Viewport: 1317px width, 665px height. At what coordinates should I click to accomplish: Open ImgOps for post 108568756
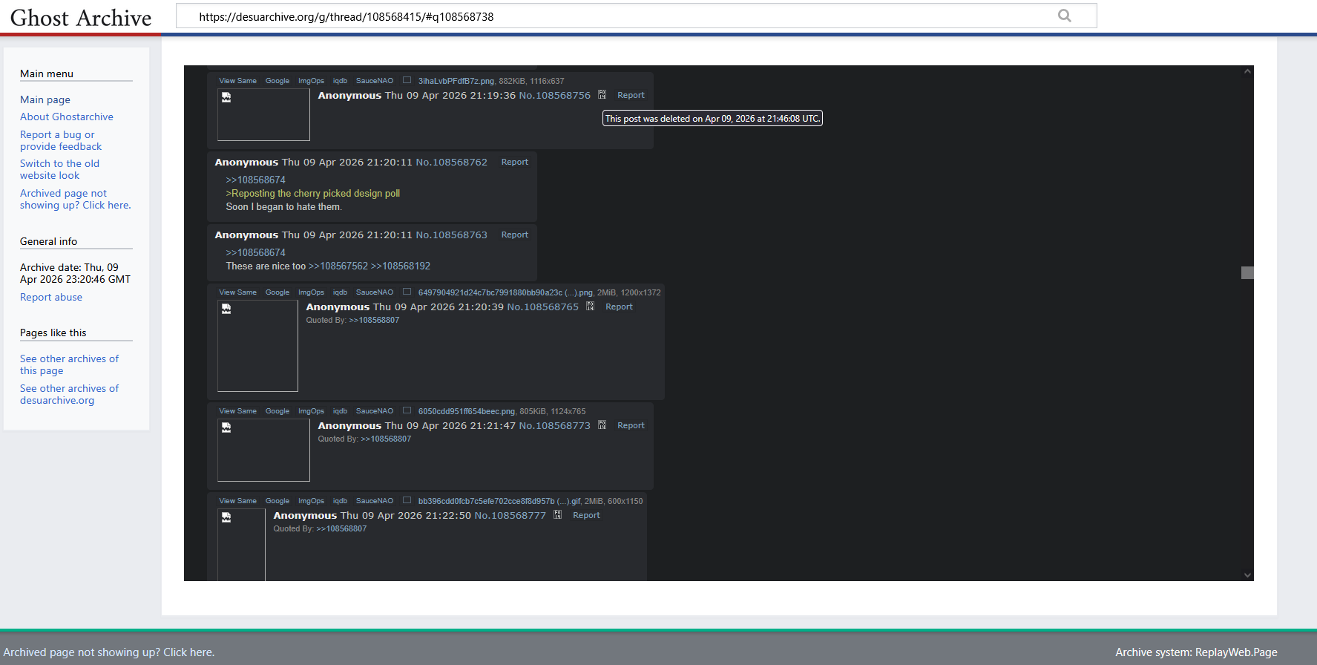[x=311, y=81]
